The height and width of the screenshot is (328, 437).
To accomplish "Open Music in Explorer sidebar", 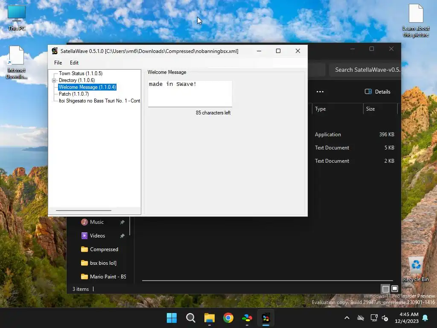I will click(97, 222).
